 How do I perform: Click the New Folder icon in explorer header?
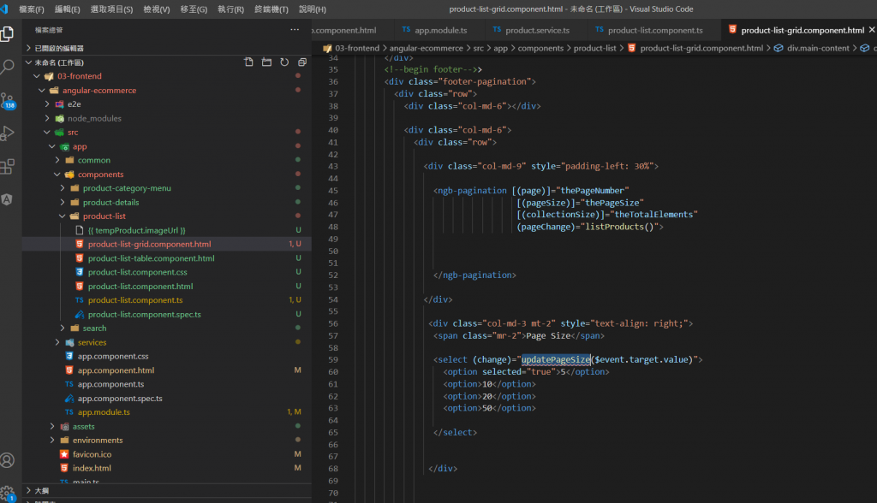(266, 62)
